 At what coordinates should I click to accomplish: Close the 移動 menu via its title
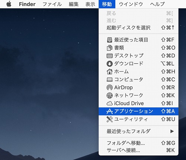[107, 4]
